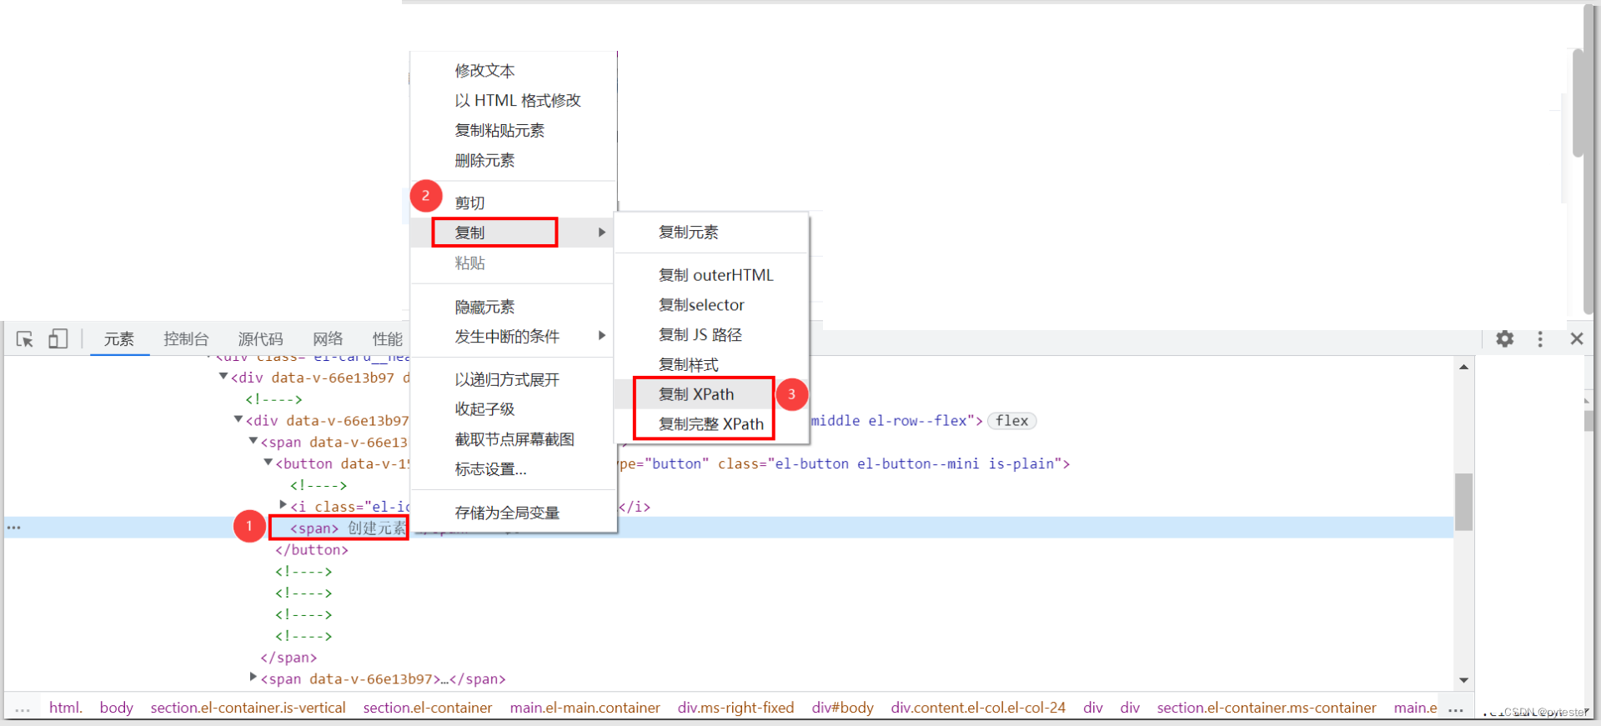Viewport: 1601px width, 726px height.
Task: Open 发生中断的条件 submenu
Action: [x=514, y=337]
